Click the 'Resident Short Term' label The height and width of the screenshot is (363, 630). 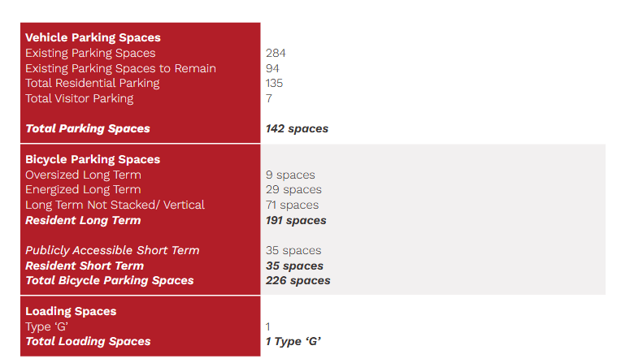click(x=85, y=266)
